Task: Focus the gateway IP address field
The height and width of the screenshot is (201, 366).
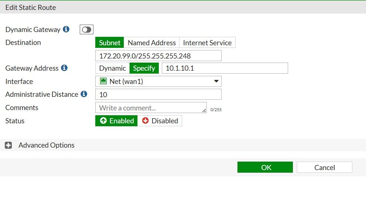Action: (225, 68)
